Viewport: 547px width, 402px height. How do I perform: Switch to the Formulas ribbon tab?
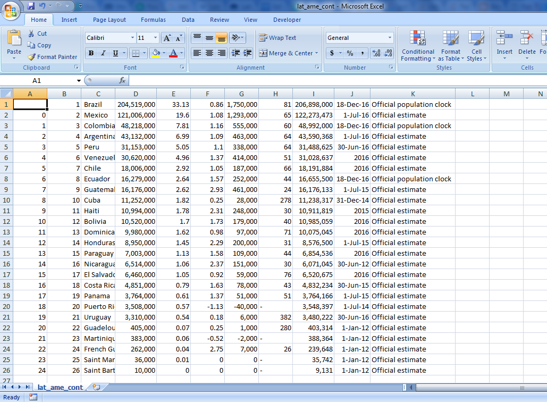[x=153, y=20]
